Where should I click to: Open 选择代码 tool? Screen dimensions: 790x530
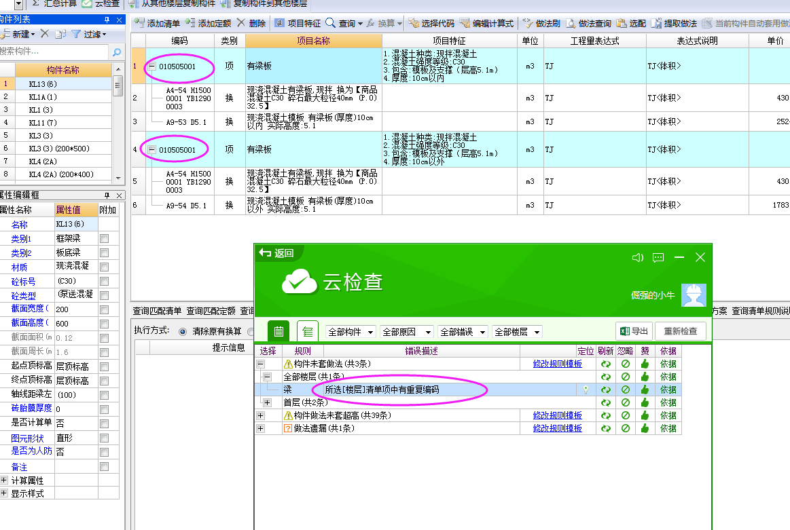(431, 23)
